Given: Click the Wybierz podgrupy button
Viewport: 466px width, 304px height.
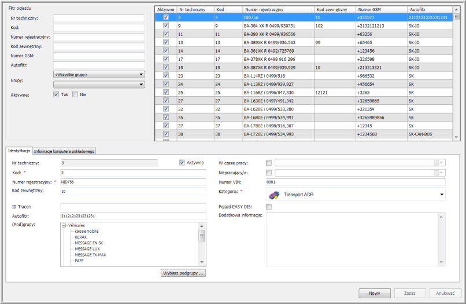Looking at the screenshot, I should click(183, 273).
